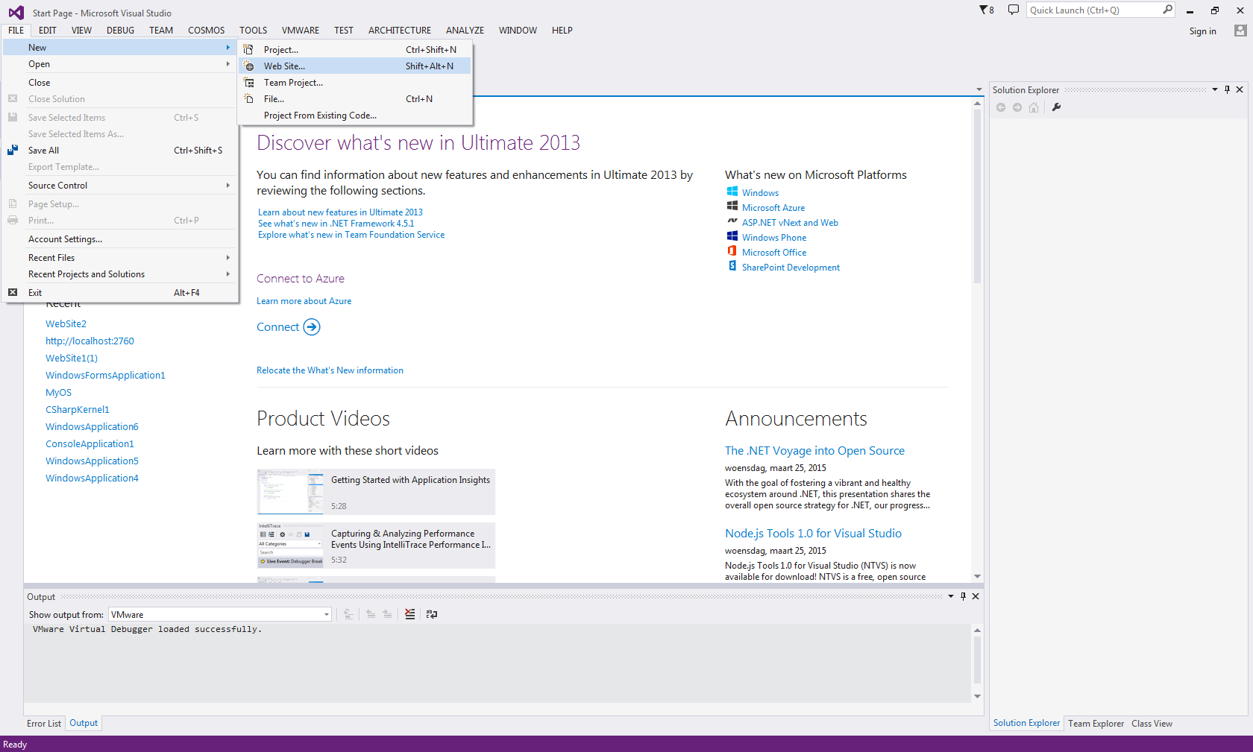Open the Learn more about Azure link
Screen dimensions: 1253x752
coord(304,300)
